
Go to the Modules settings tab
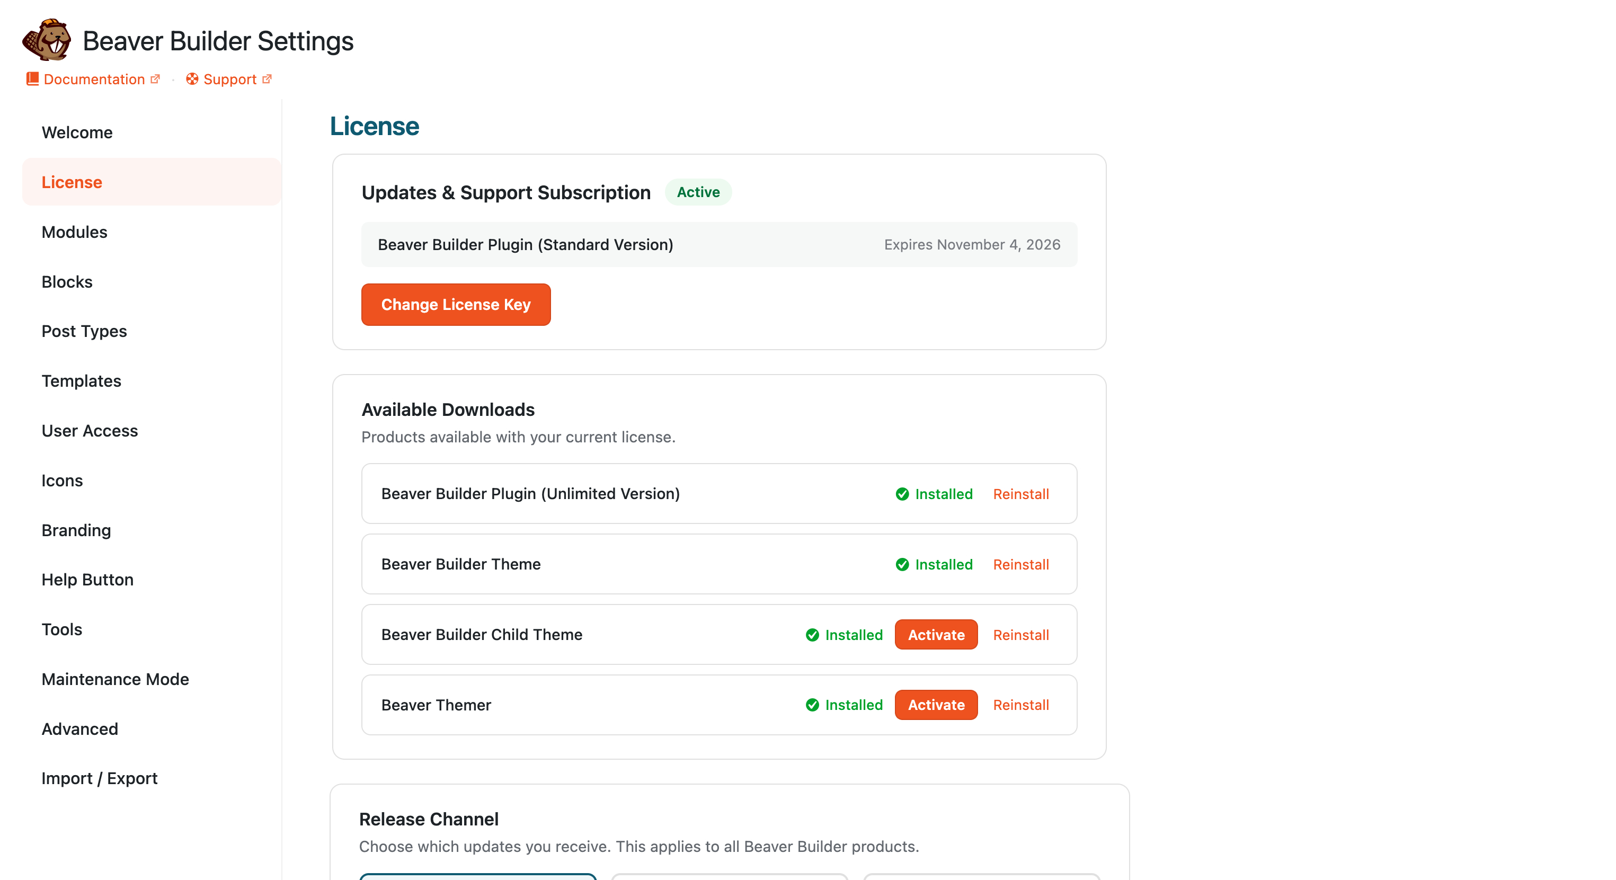pyautogui.click(x=151, y=232)
